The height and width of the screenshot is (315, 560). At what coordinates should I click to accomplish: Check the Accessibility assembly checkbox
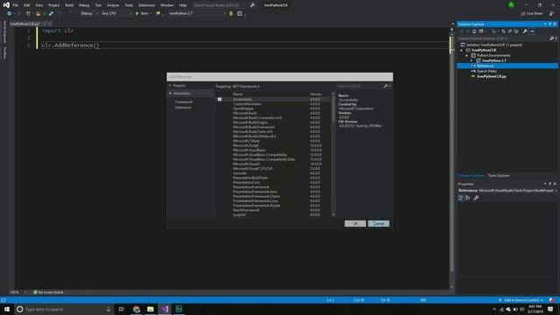[220, 99]
